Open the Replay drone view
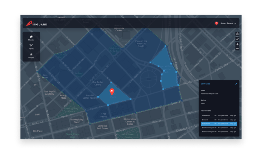The image size is (262, 161). pyautogui.click(x=31, y=47)
